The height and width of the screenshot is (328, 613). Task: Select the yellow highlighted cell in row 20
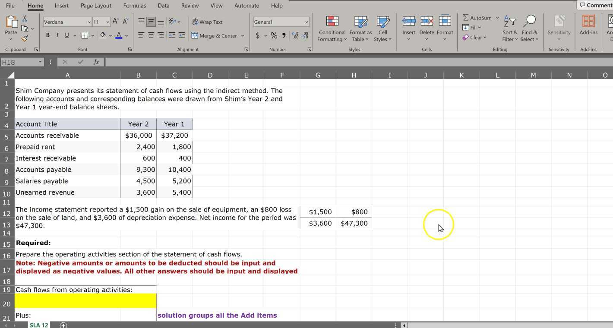tap(85, 301)
